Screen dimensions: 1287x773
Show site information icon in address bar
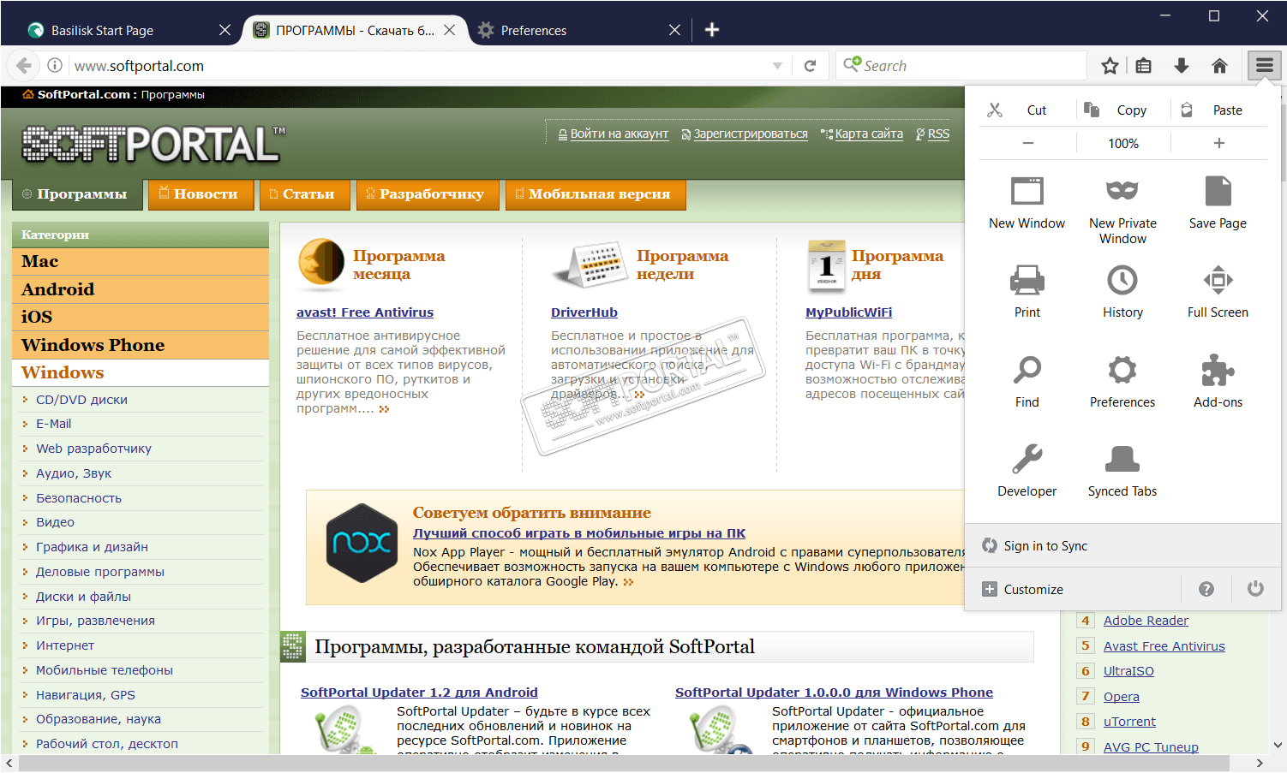pyautogui.click(x=55, y=66)
